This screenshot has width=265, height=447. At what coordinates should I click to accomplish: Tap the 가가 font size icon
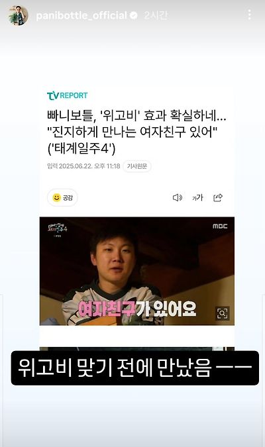197,197
